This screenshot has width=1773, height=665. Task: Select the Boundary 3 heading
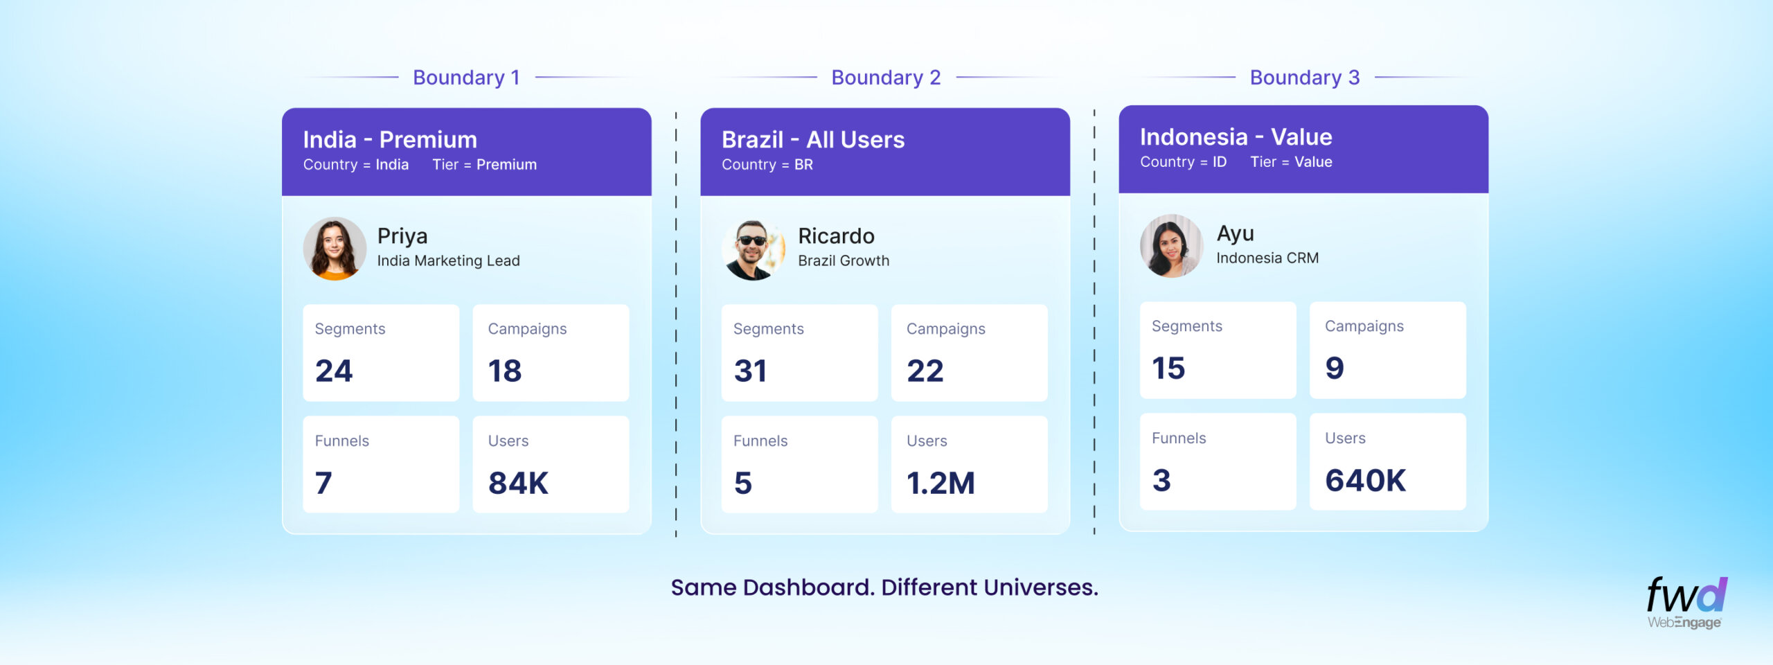click(x=1304, y=78)
